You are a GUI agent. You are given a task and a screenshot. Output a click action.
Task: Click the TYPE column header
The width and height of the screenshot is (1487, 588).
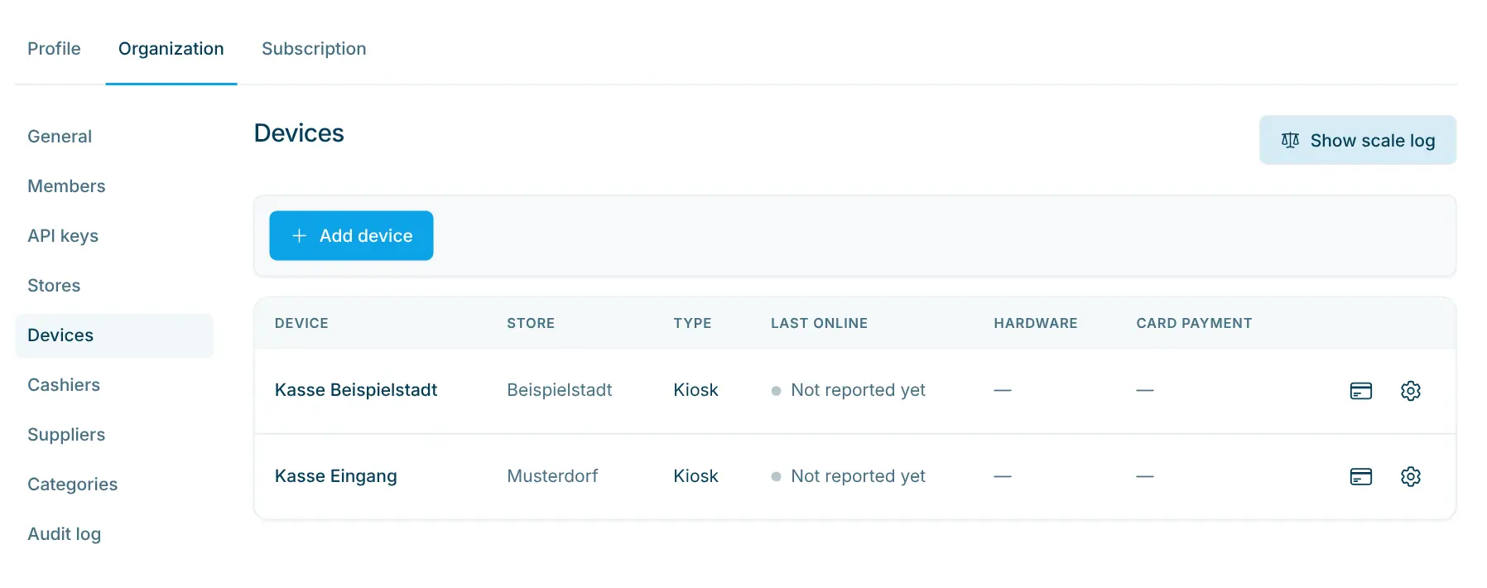pyautogui.click(x=692, y=323)
